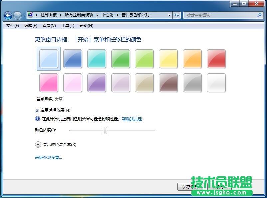Open the 文件 menu
Image resolution: width=267 pixels, height=198 pixels.
[x=12, y=25]
